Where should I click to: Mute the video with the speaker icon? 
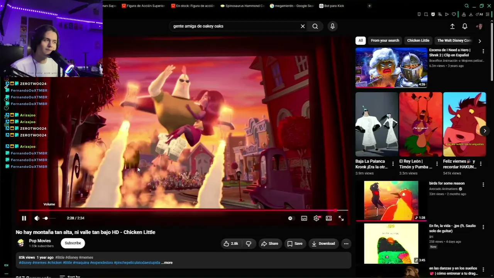[37, 218]
